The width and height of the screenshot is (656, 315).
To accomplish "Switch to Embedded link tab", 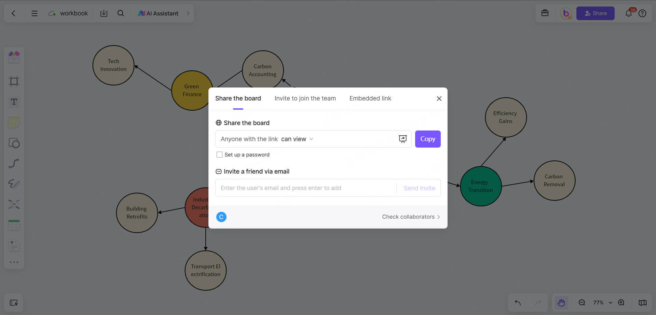I will tap(370, 98).
